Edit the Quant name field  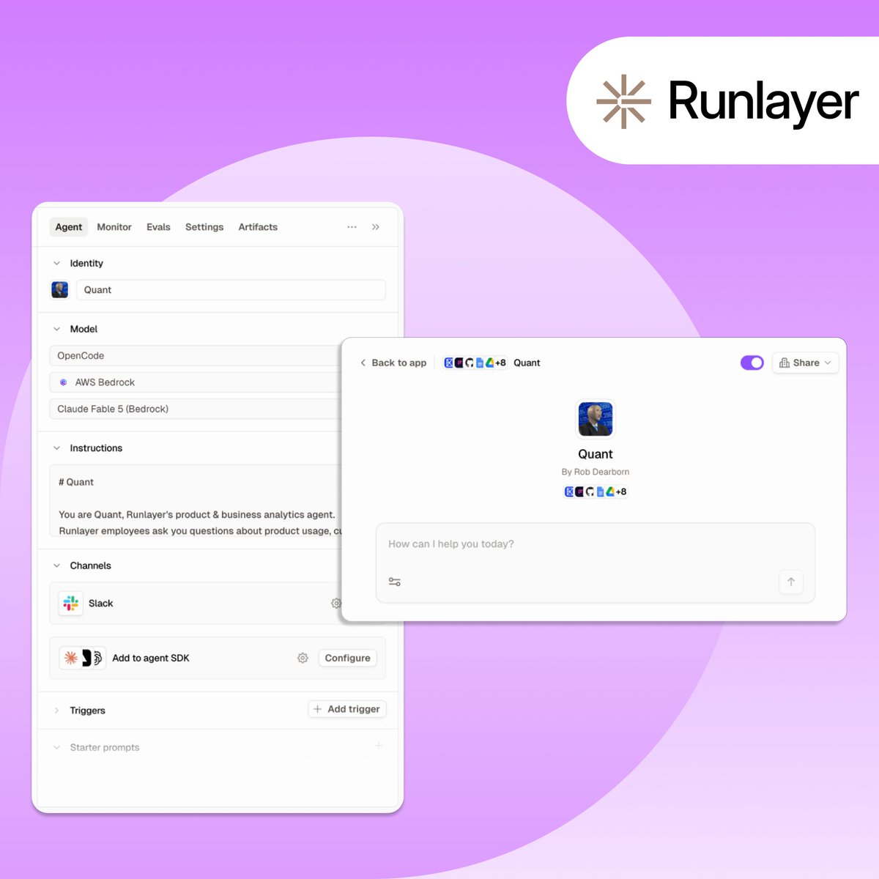click(x=231, y=290)
